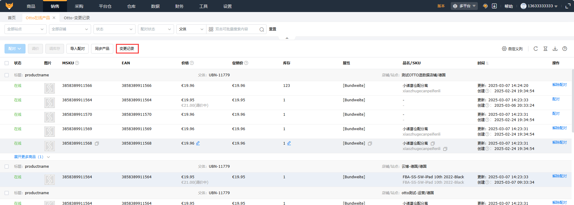Click the customer service headset icon
Screen dimensions: 574x205
click(x=485, y=6)
